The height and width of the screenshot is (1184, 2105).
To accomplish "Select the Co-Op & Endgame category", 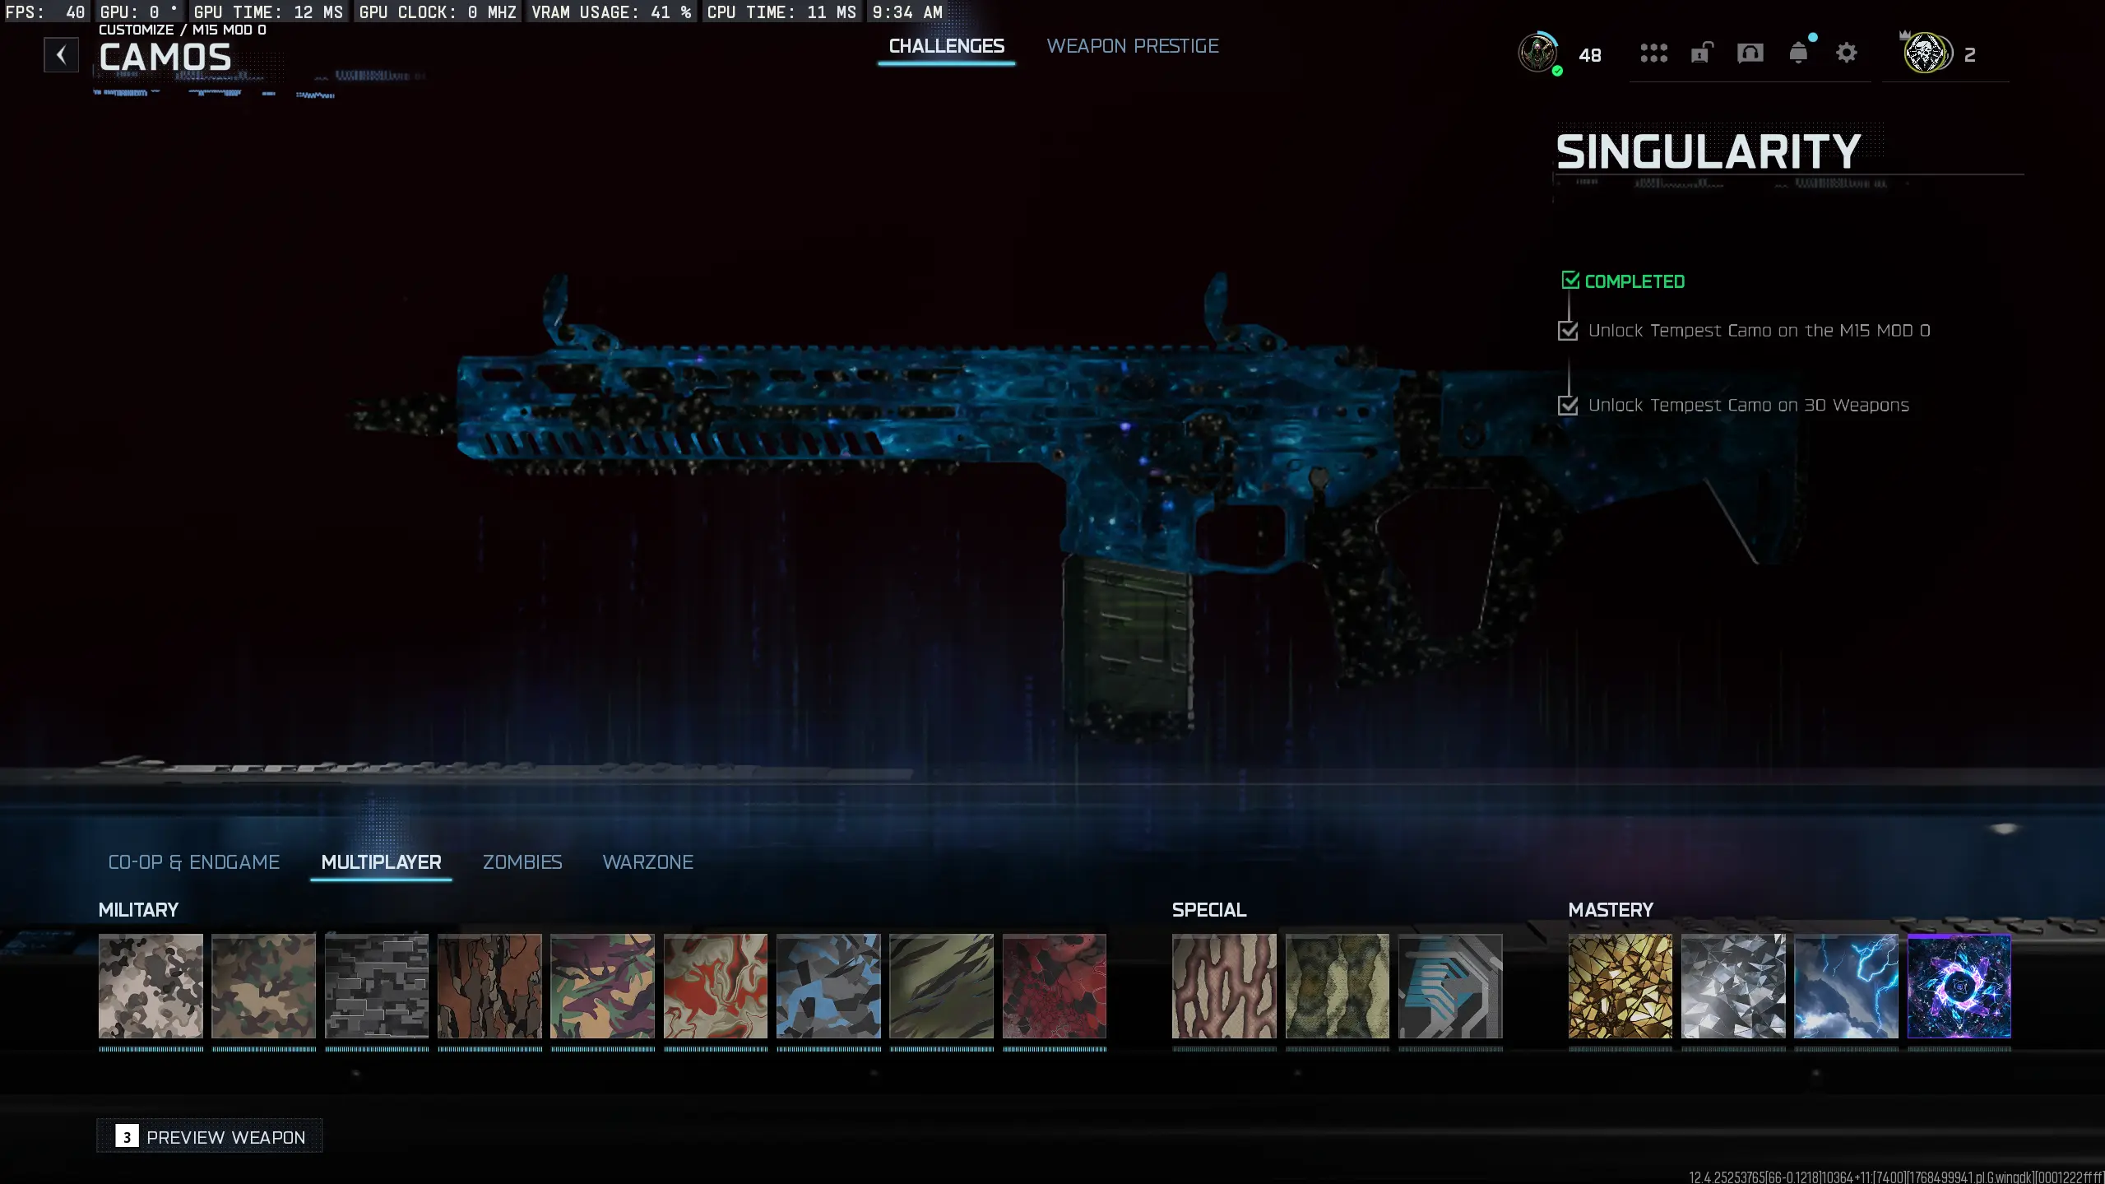I will [194, 861].
